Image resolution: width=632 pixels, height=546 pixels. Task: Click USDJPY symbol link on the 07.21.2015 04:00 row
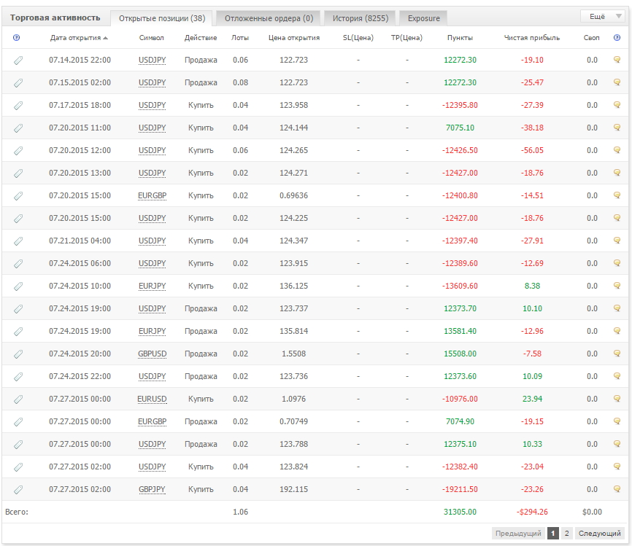(x=152, y=241)
